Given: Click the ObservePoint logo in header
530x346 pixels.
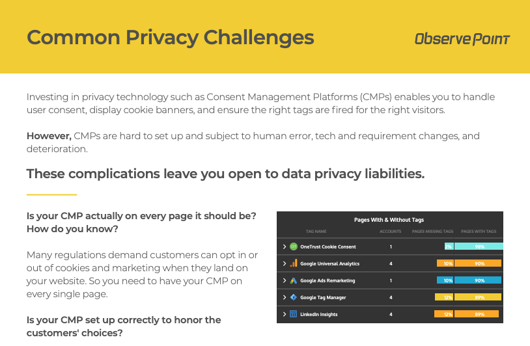Looking at the screenshot, I should [462, 39].
